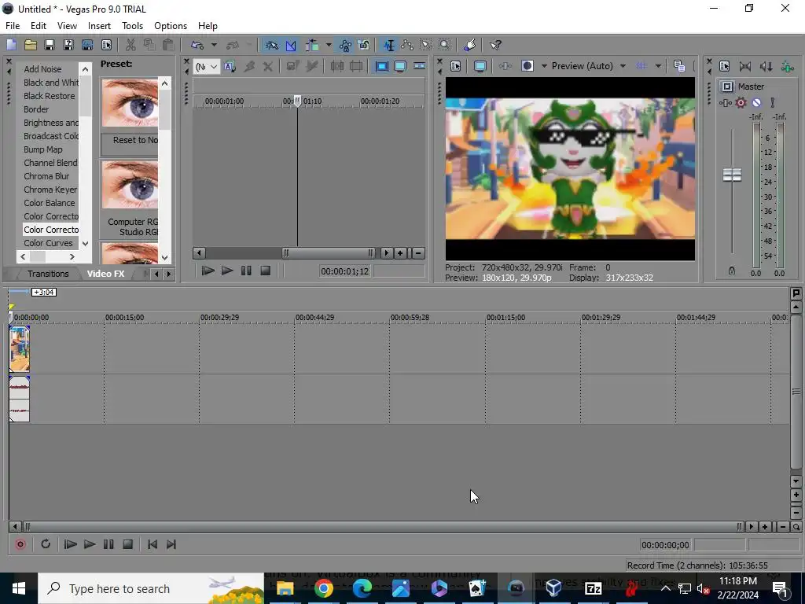Click the Undo arrow icon
This screenshot has height=604, width=805.
click(197, 45)
